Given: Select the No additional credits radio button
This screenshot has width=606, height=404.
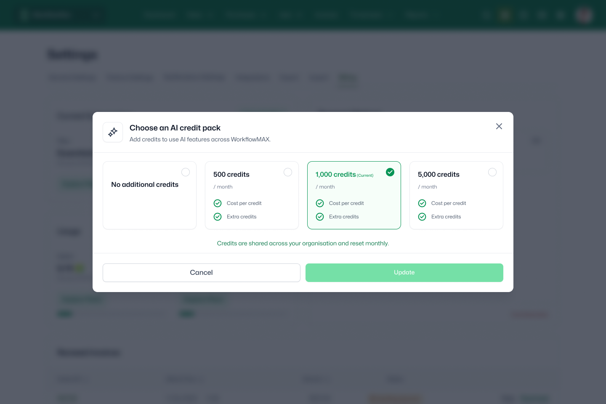Looking at the screenshot, I should click(186, 172).
